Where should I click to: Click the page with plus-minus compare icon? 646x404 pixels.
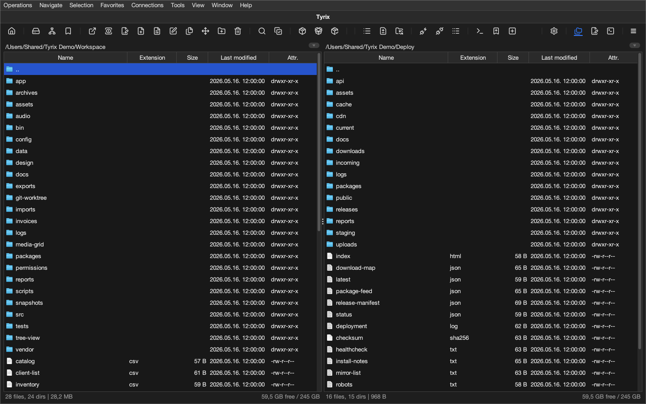click(x=383, y=31)
